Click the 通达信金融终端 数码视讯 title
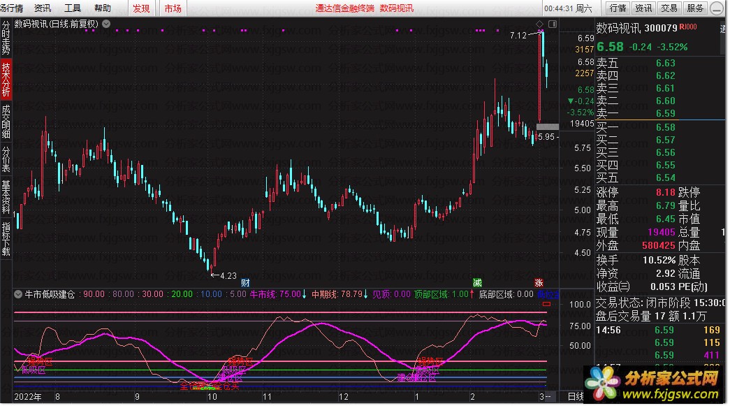This screenshot has height=406, width=730. pyautogui.click(x=365, y=8)
